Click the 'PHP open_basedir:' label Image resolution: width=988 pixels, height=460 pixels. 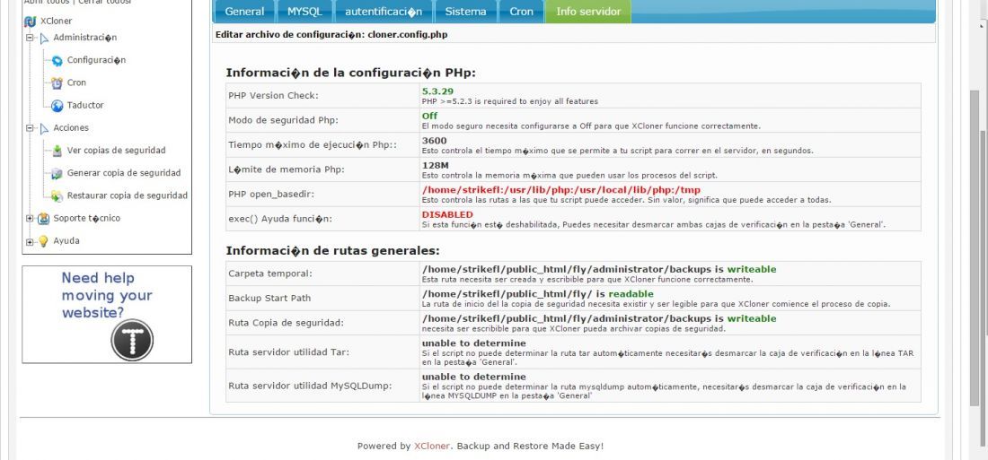tap(271, 195)
